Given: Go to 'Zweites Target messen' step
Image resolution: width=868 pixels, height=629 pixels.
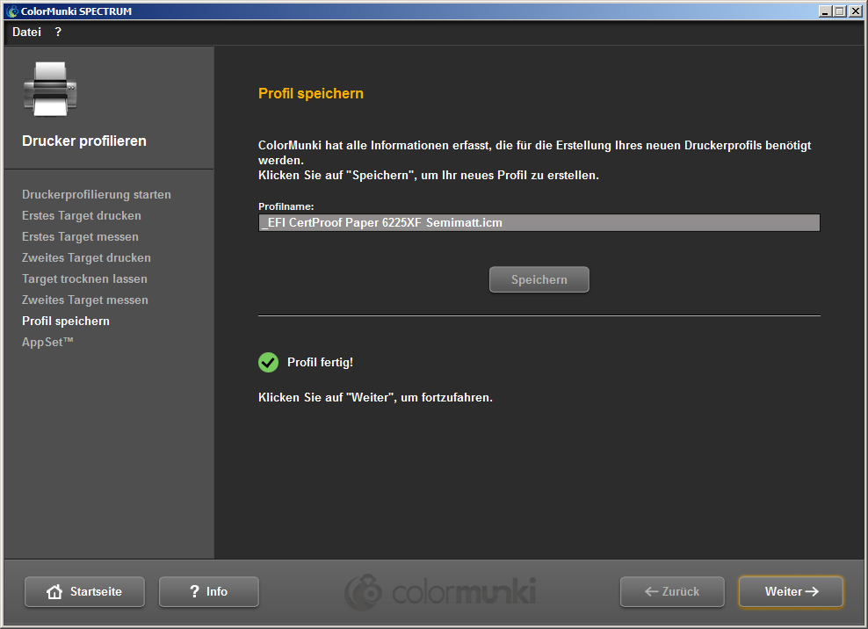Looking at the screenshot, I should click(x=85, y=300).
